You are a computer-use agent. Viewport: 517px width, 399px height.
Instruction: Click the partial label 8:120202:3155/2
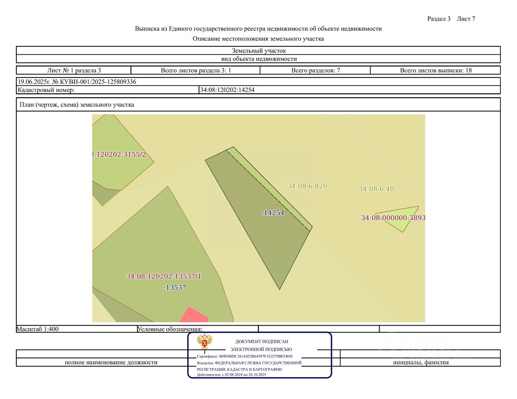click(119, 155)
